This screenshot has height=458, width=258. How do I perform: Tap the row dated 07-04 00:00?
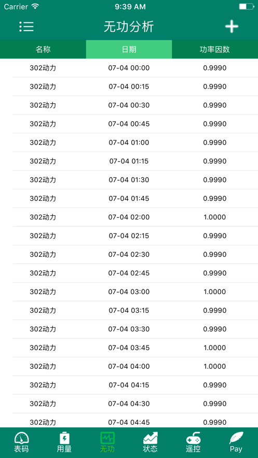(129, 68)
